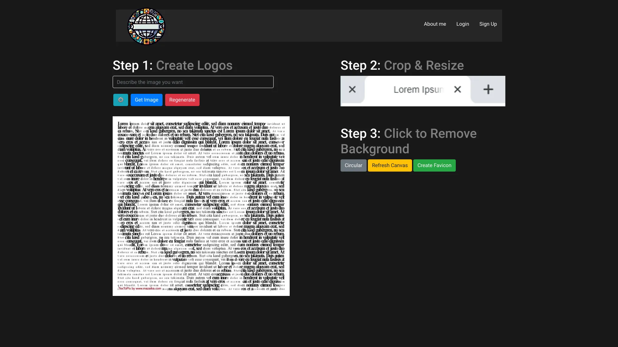
Task: Click the Sign Up link
Action: tap(488, 24)
